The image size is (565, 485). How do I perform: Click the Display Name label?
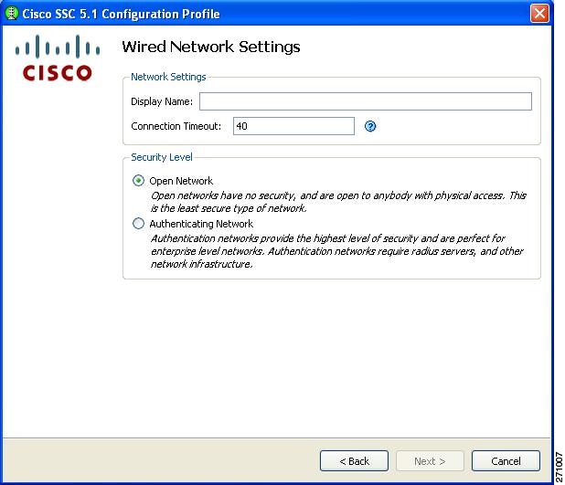162,101
